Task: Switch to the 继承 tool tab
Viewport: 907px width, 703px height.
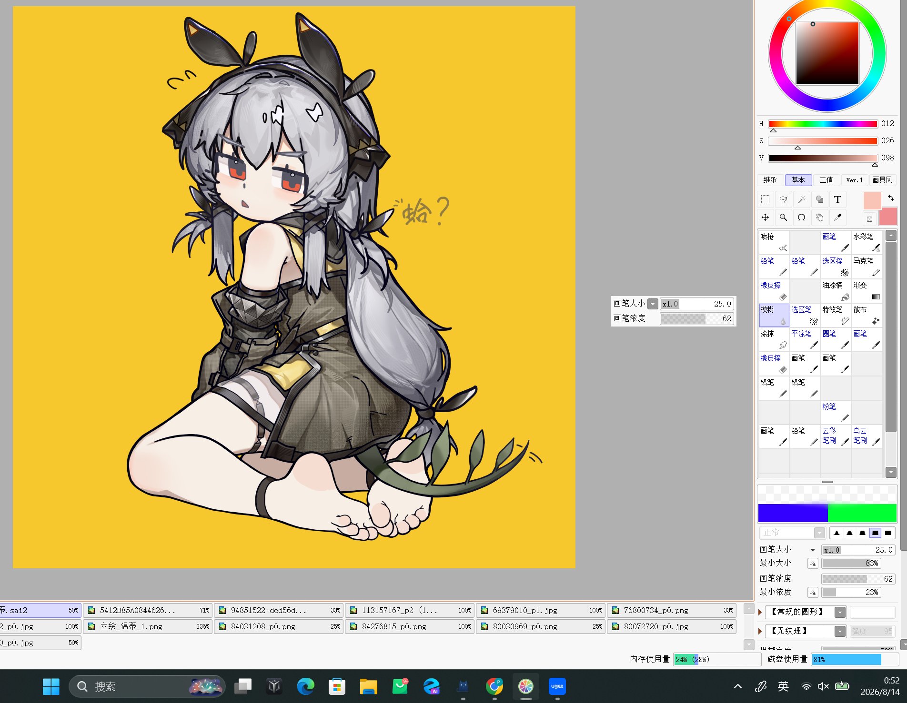Action: [x=770, y=180]
